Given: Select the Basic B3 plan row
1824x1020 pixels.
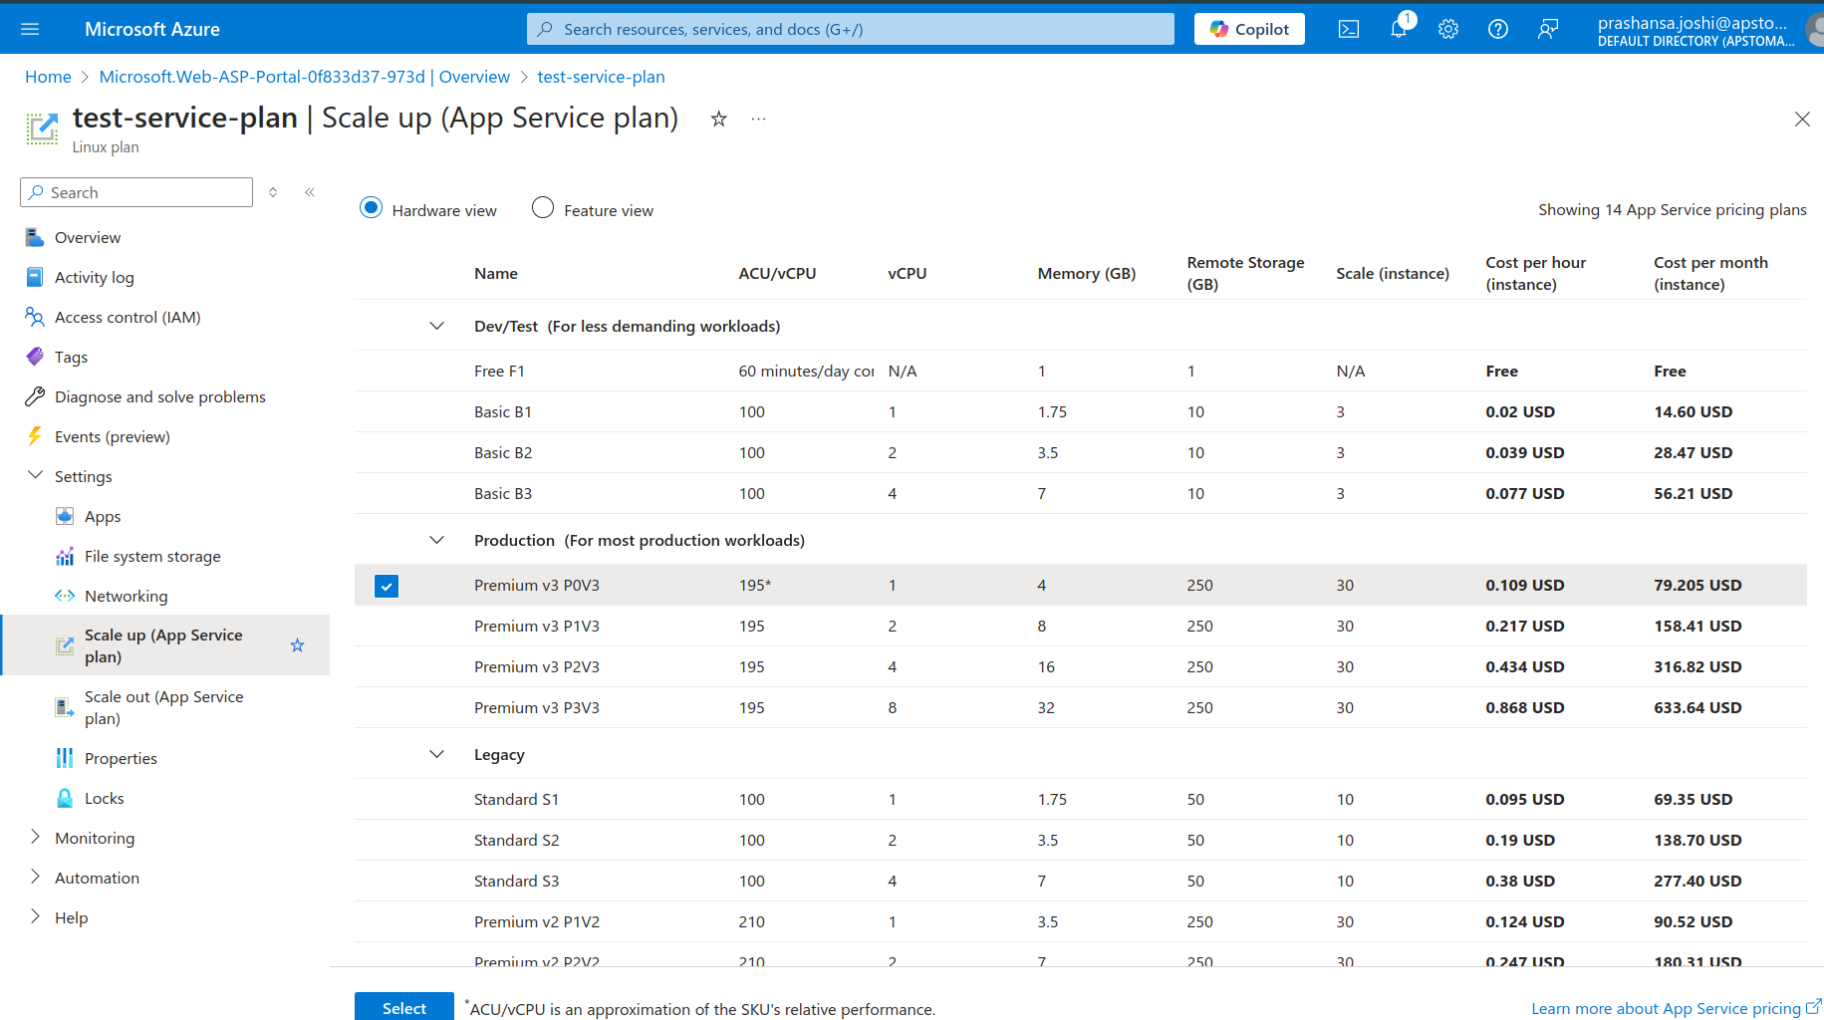Looking at the screenshot, I should point(1080,493).
